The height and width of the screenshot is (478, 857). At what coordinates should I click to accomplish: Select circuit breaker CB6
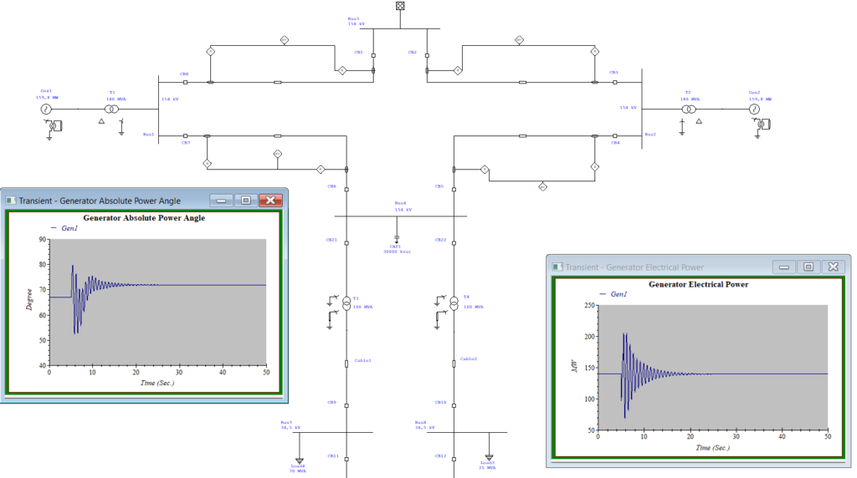[346, 190]
